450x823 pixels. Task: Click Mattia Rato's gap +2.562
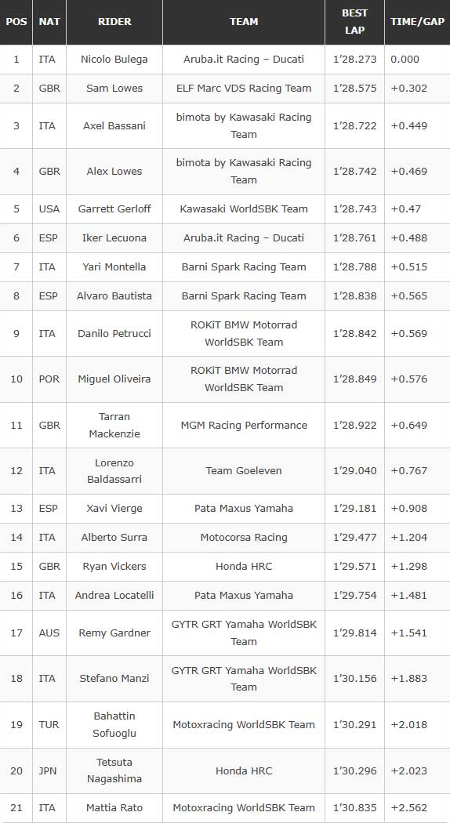pyautogui.click(x=409, y=808)
